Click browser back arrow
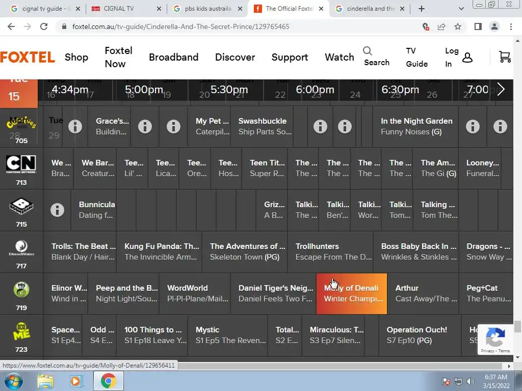 click(x=11, y=26)
